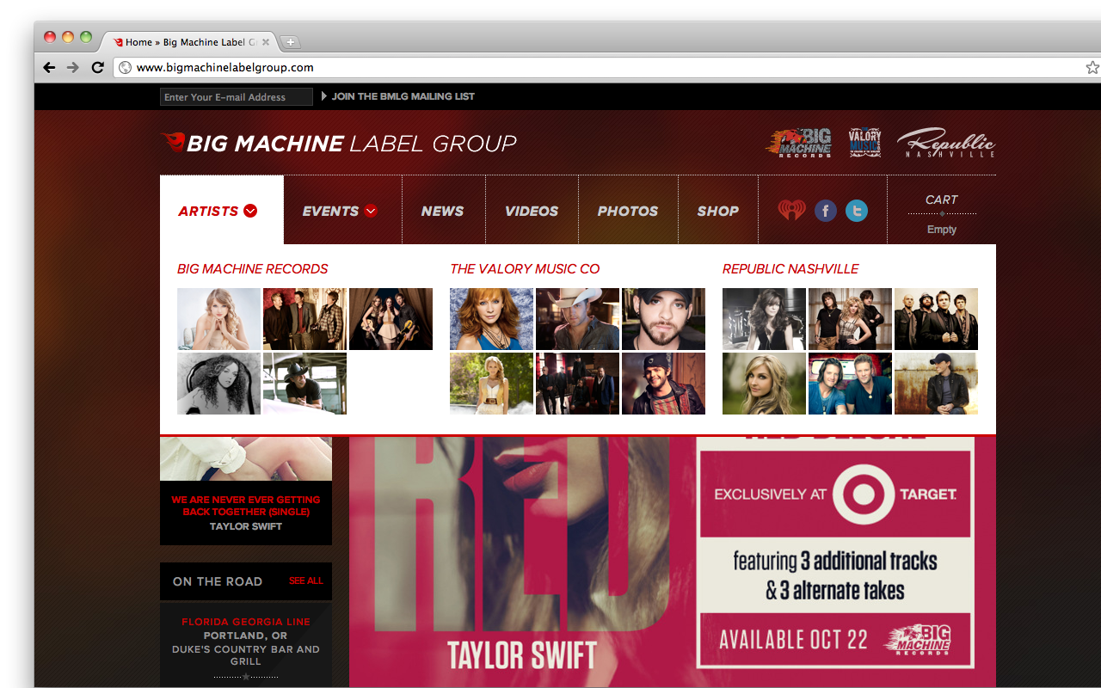
Task: Click the single cover art above Taylor Swift title
Action: pyautogui.click(x=246, y=458)
